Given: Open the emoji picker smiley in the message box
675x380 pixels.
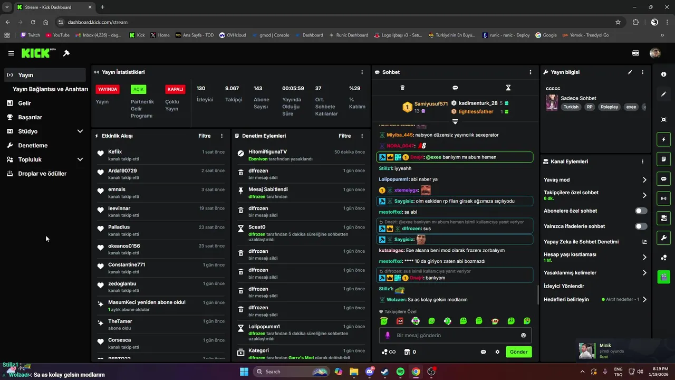Looking at the screenshot, I should pyautogui.click(x=523, y=335).
